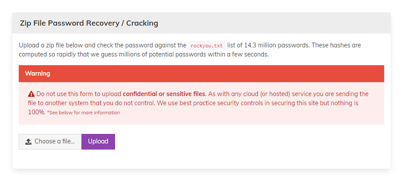Click the 100% text in the warning

coord(37,112)
